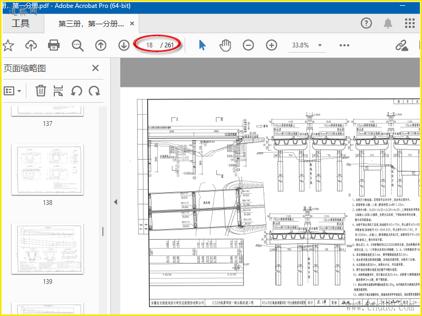422x316 pixels.
Task: Click the share link icon
Action: pyautogui.click(x=402, y=45)
